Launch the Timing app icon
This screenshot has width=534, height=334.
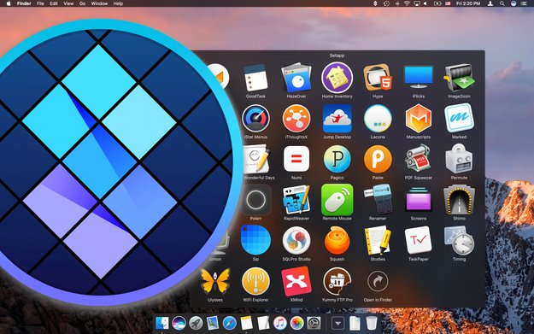coord(459,240)
